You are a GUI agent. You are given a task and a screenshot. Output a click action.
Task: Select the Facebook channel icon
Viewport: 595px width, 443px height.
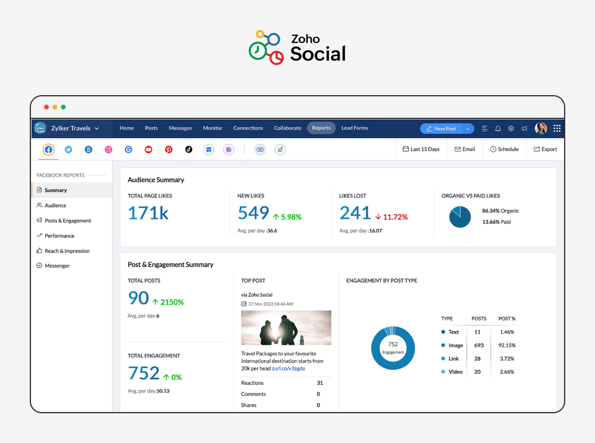pyautogui.click(x=48, y=149)
